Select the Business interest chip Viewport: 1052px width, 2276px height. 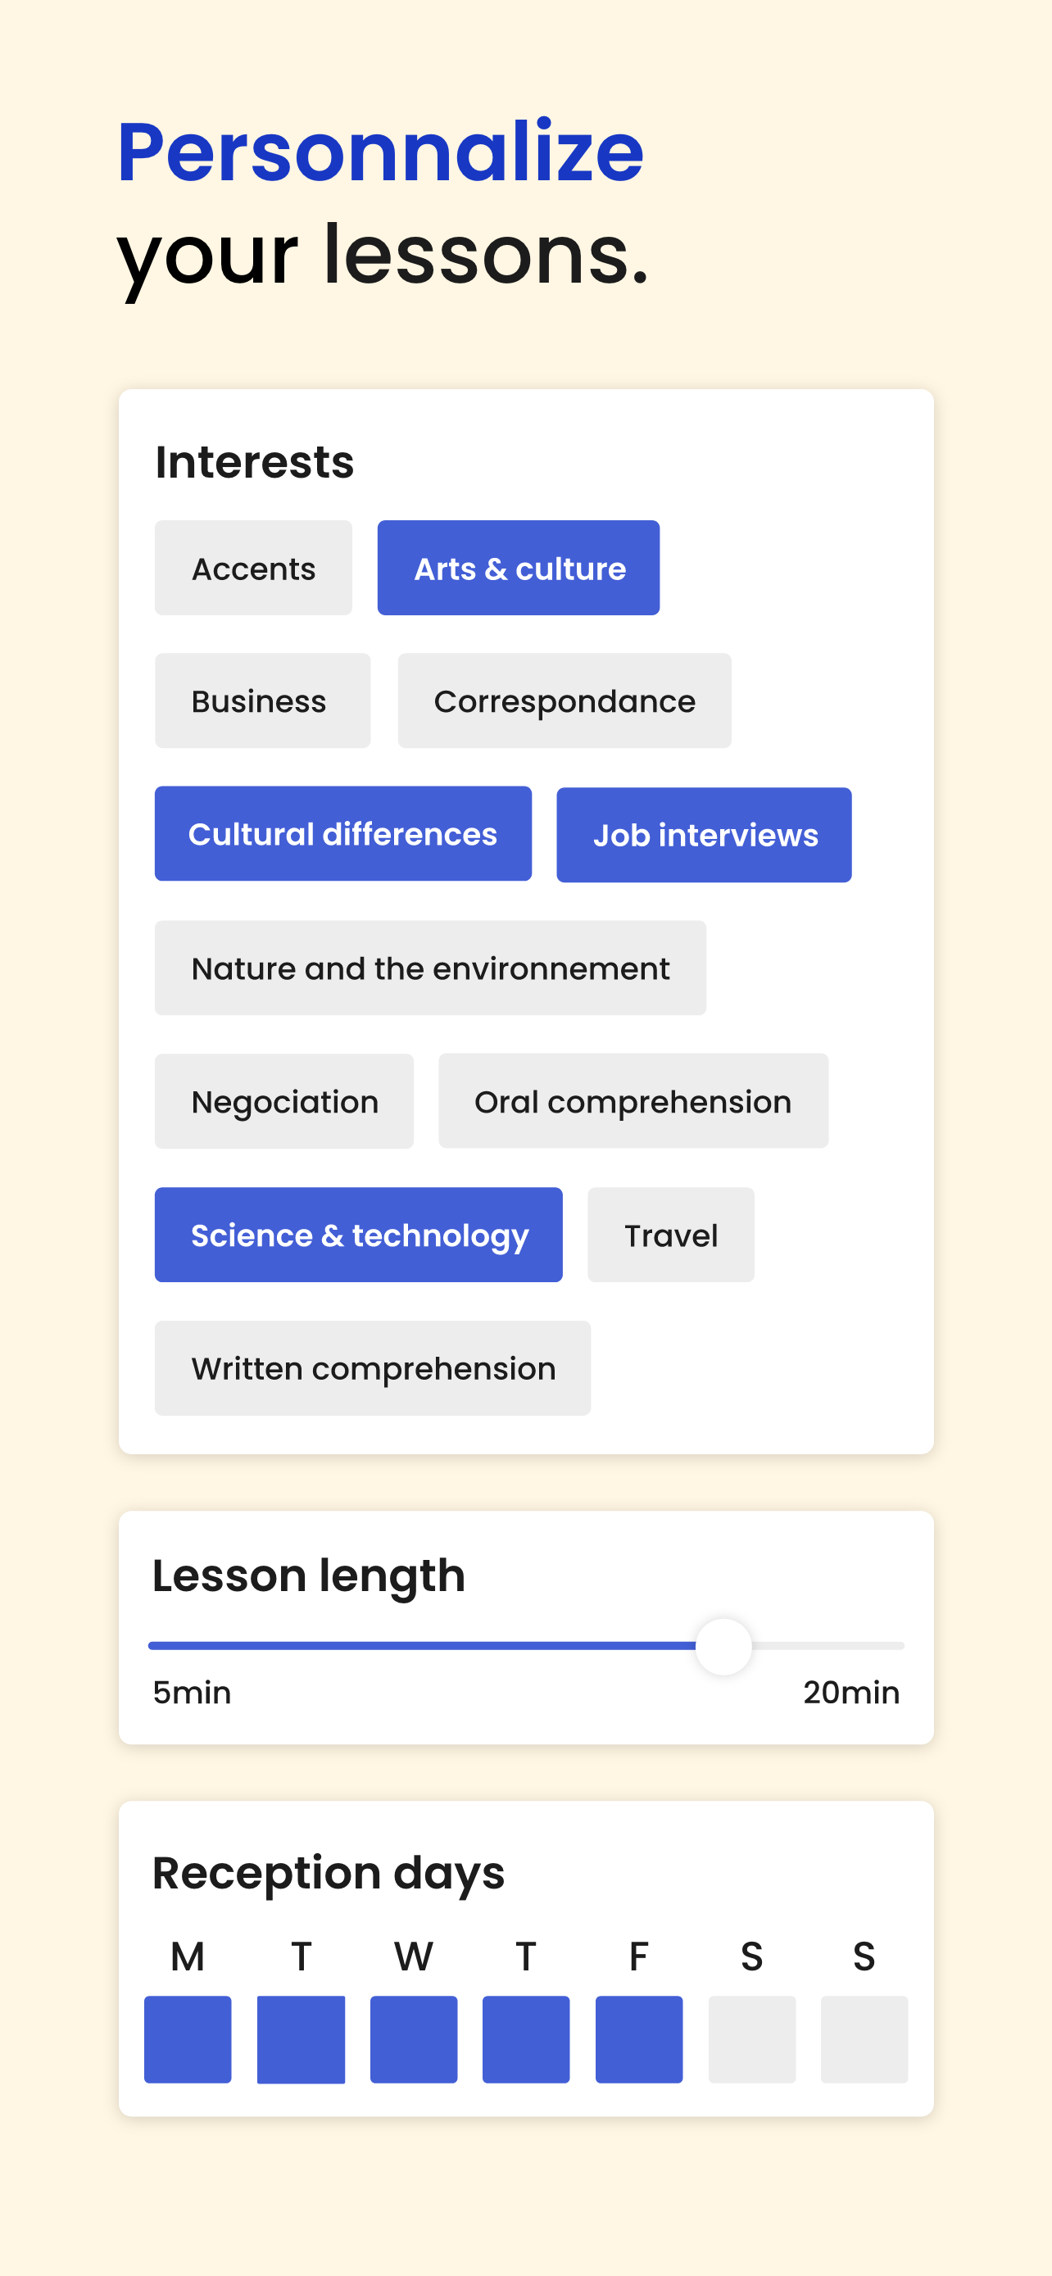tap(261, 700)
